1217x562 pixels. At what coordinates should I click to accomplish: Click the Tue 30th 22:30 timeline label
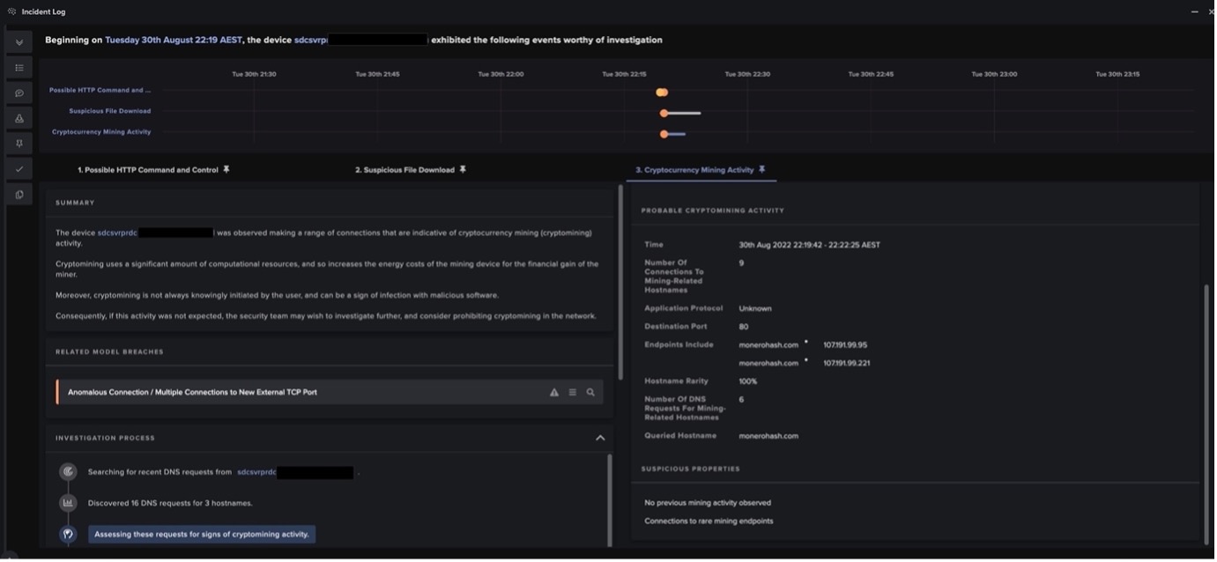(747, 74)
